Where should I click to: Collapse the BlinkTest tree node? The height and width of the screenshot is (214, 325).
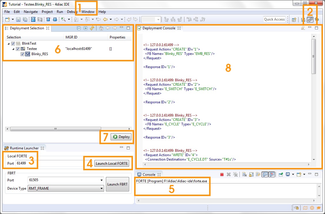click(9, 43)
